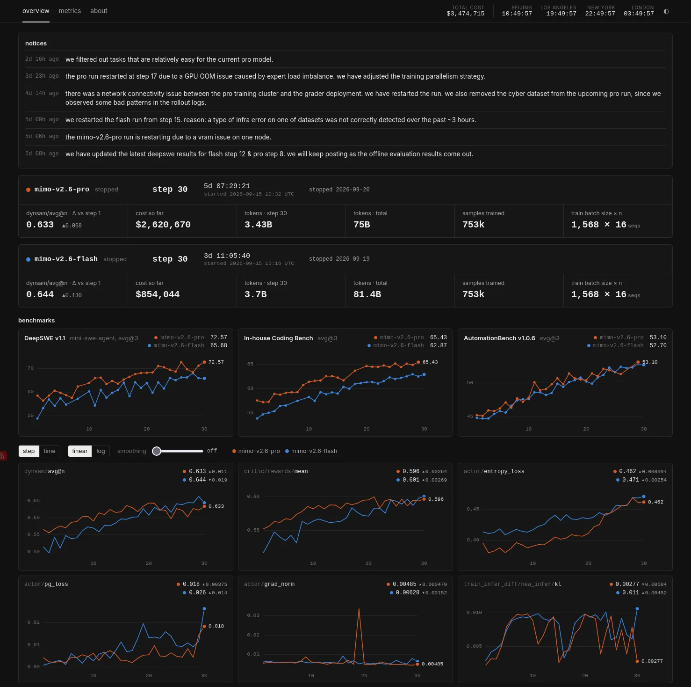Select the step x-axis option
The height and width of the screenshot is (687, 691).
[29, 451]
